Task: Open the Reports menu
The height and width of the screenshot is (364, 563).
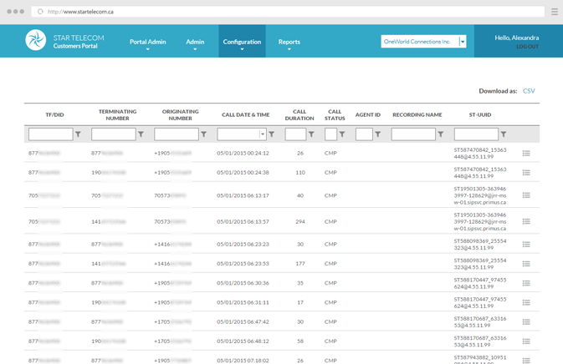Action: tap(289, 43)
